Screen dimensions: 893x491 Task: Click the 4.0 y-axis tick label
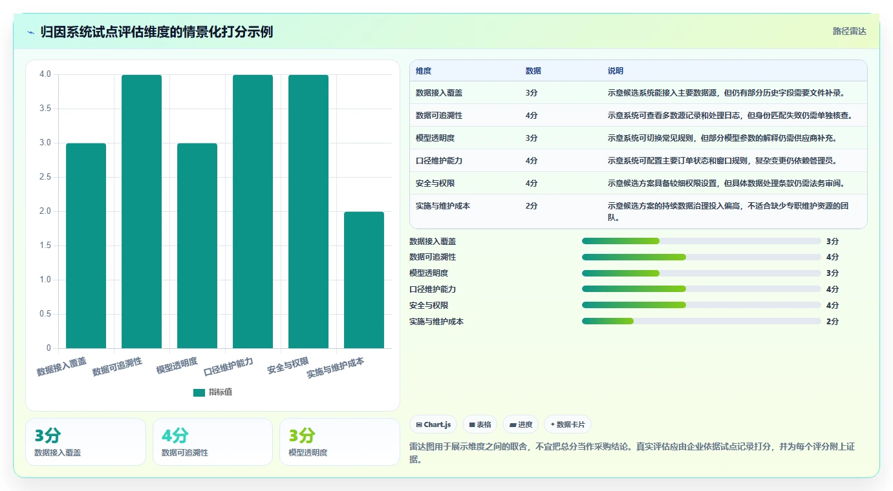pyautogui.click(x=45, y=74)
